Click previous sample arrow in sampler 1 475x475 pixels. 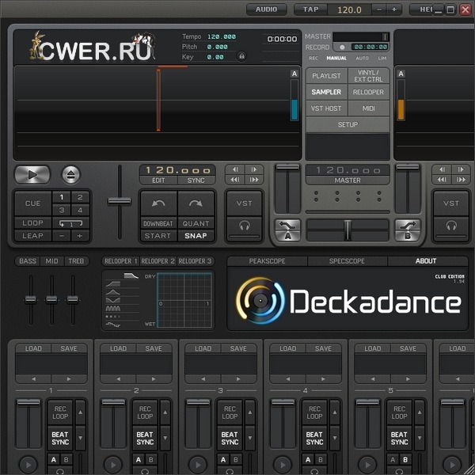pos(32,378)
